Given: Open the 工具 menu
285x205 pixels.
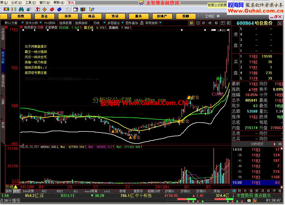Looking at the screenshot, I should [30, 3].
